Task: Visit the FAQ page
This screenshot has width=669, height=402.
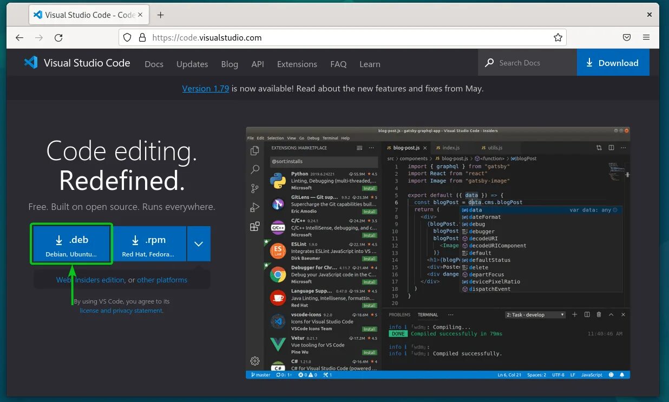Action: [338, 64]
